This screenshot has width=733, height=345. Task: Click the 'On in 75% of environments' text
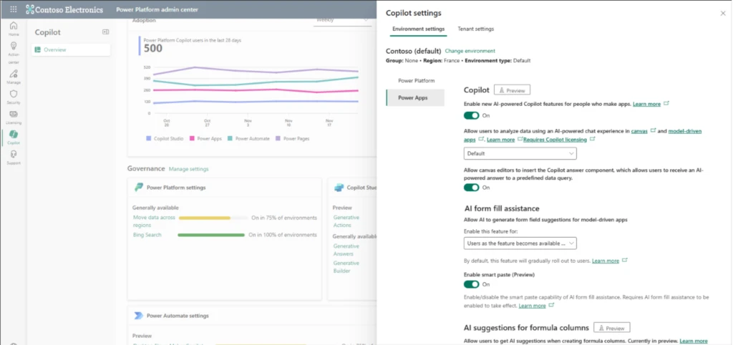[284, 218]
